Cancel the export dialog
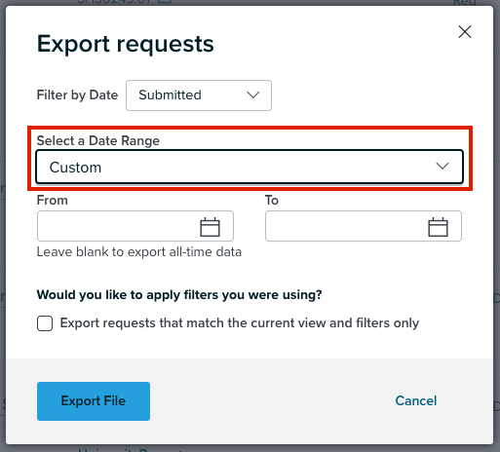 click(416, 400)
